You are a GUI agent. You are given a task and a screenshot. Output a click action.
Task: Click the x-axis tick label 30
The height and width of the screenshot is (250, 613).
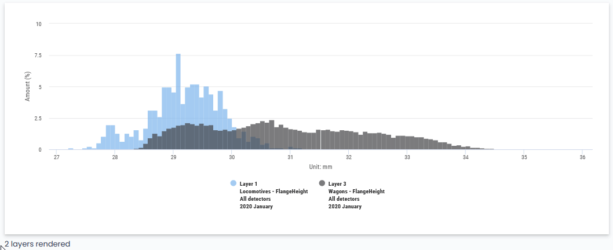click(232, 157)
